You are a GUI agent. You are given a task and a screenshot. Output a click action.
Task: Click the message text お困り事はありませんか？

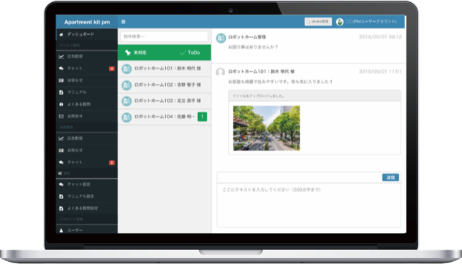253,47
